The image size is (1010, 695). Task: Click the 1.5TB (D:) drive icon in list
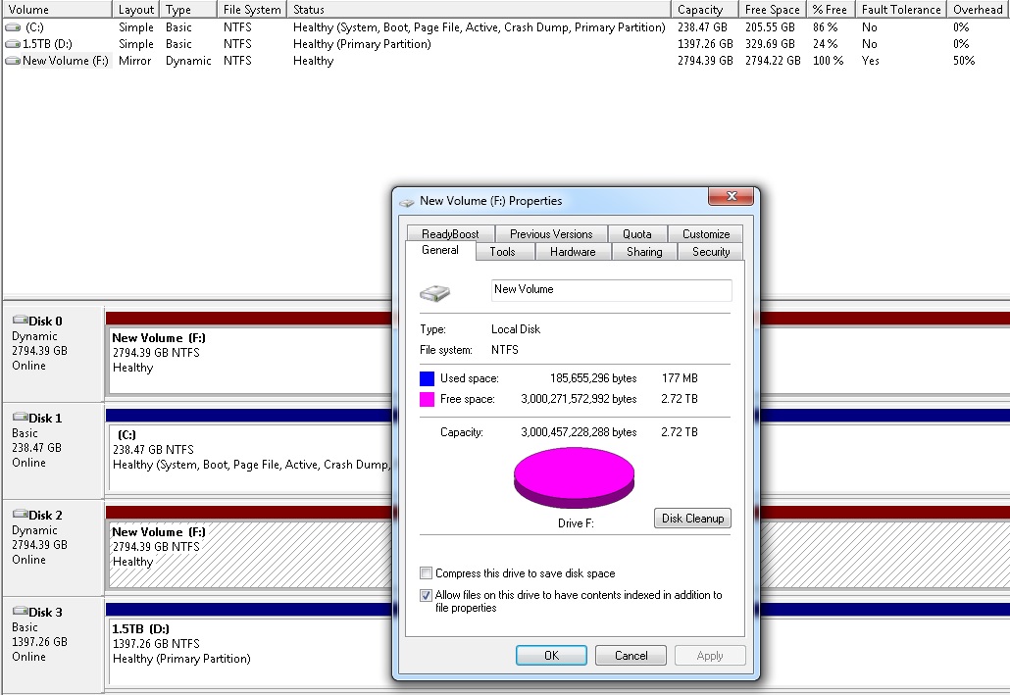point(13,44)
